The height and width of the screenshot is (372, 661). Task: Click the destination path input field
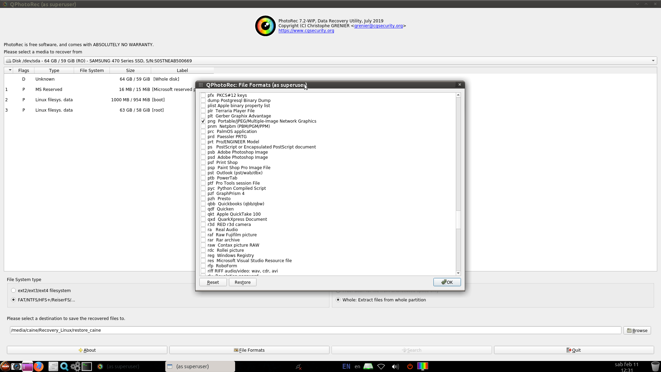(x=315, y=330)
